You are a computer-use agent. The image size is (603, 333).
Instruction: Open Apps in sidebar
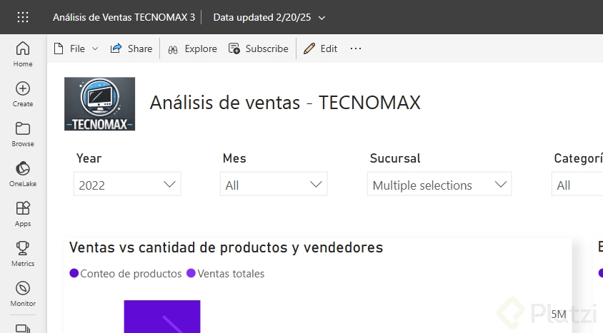23,213
